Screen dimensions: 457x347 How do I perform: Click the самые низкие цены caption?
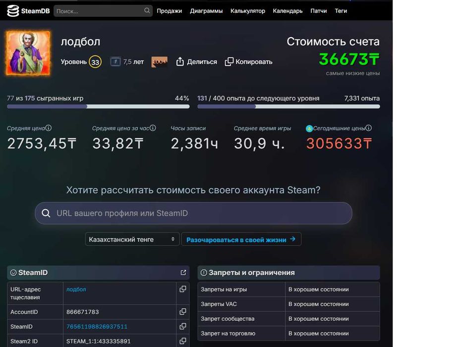[x=352, y=73]
